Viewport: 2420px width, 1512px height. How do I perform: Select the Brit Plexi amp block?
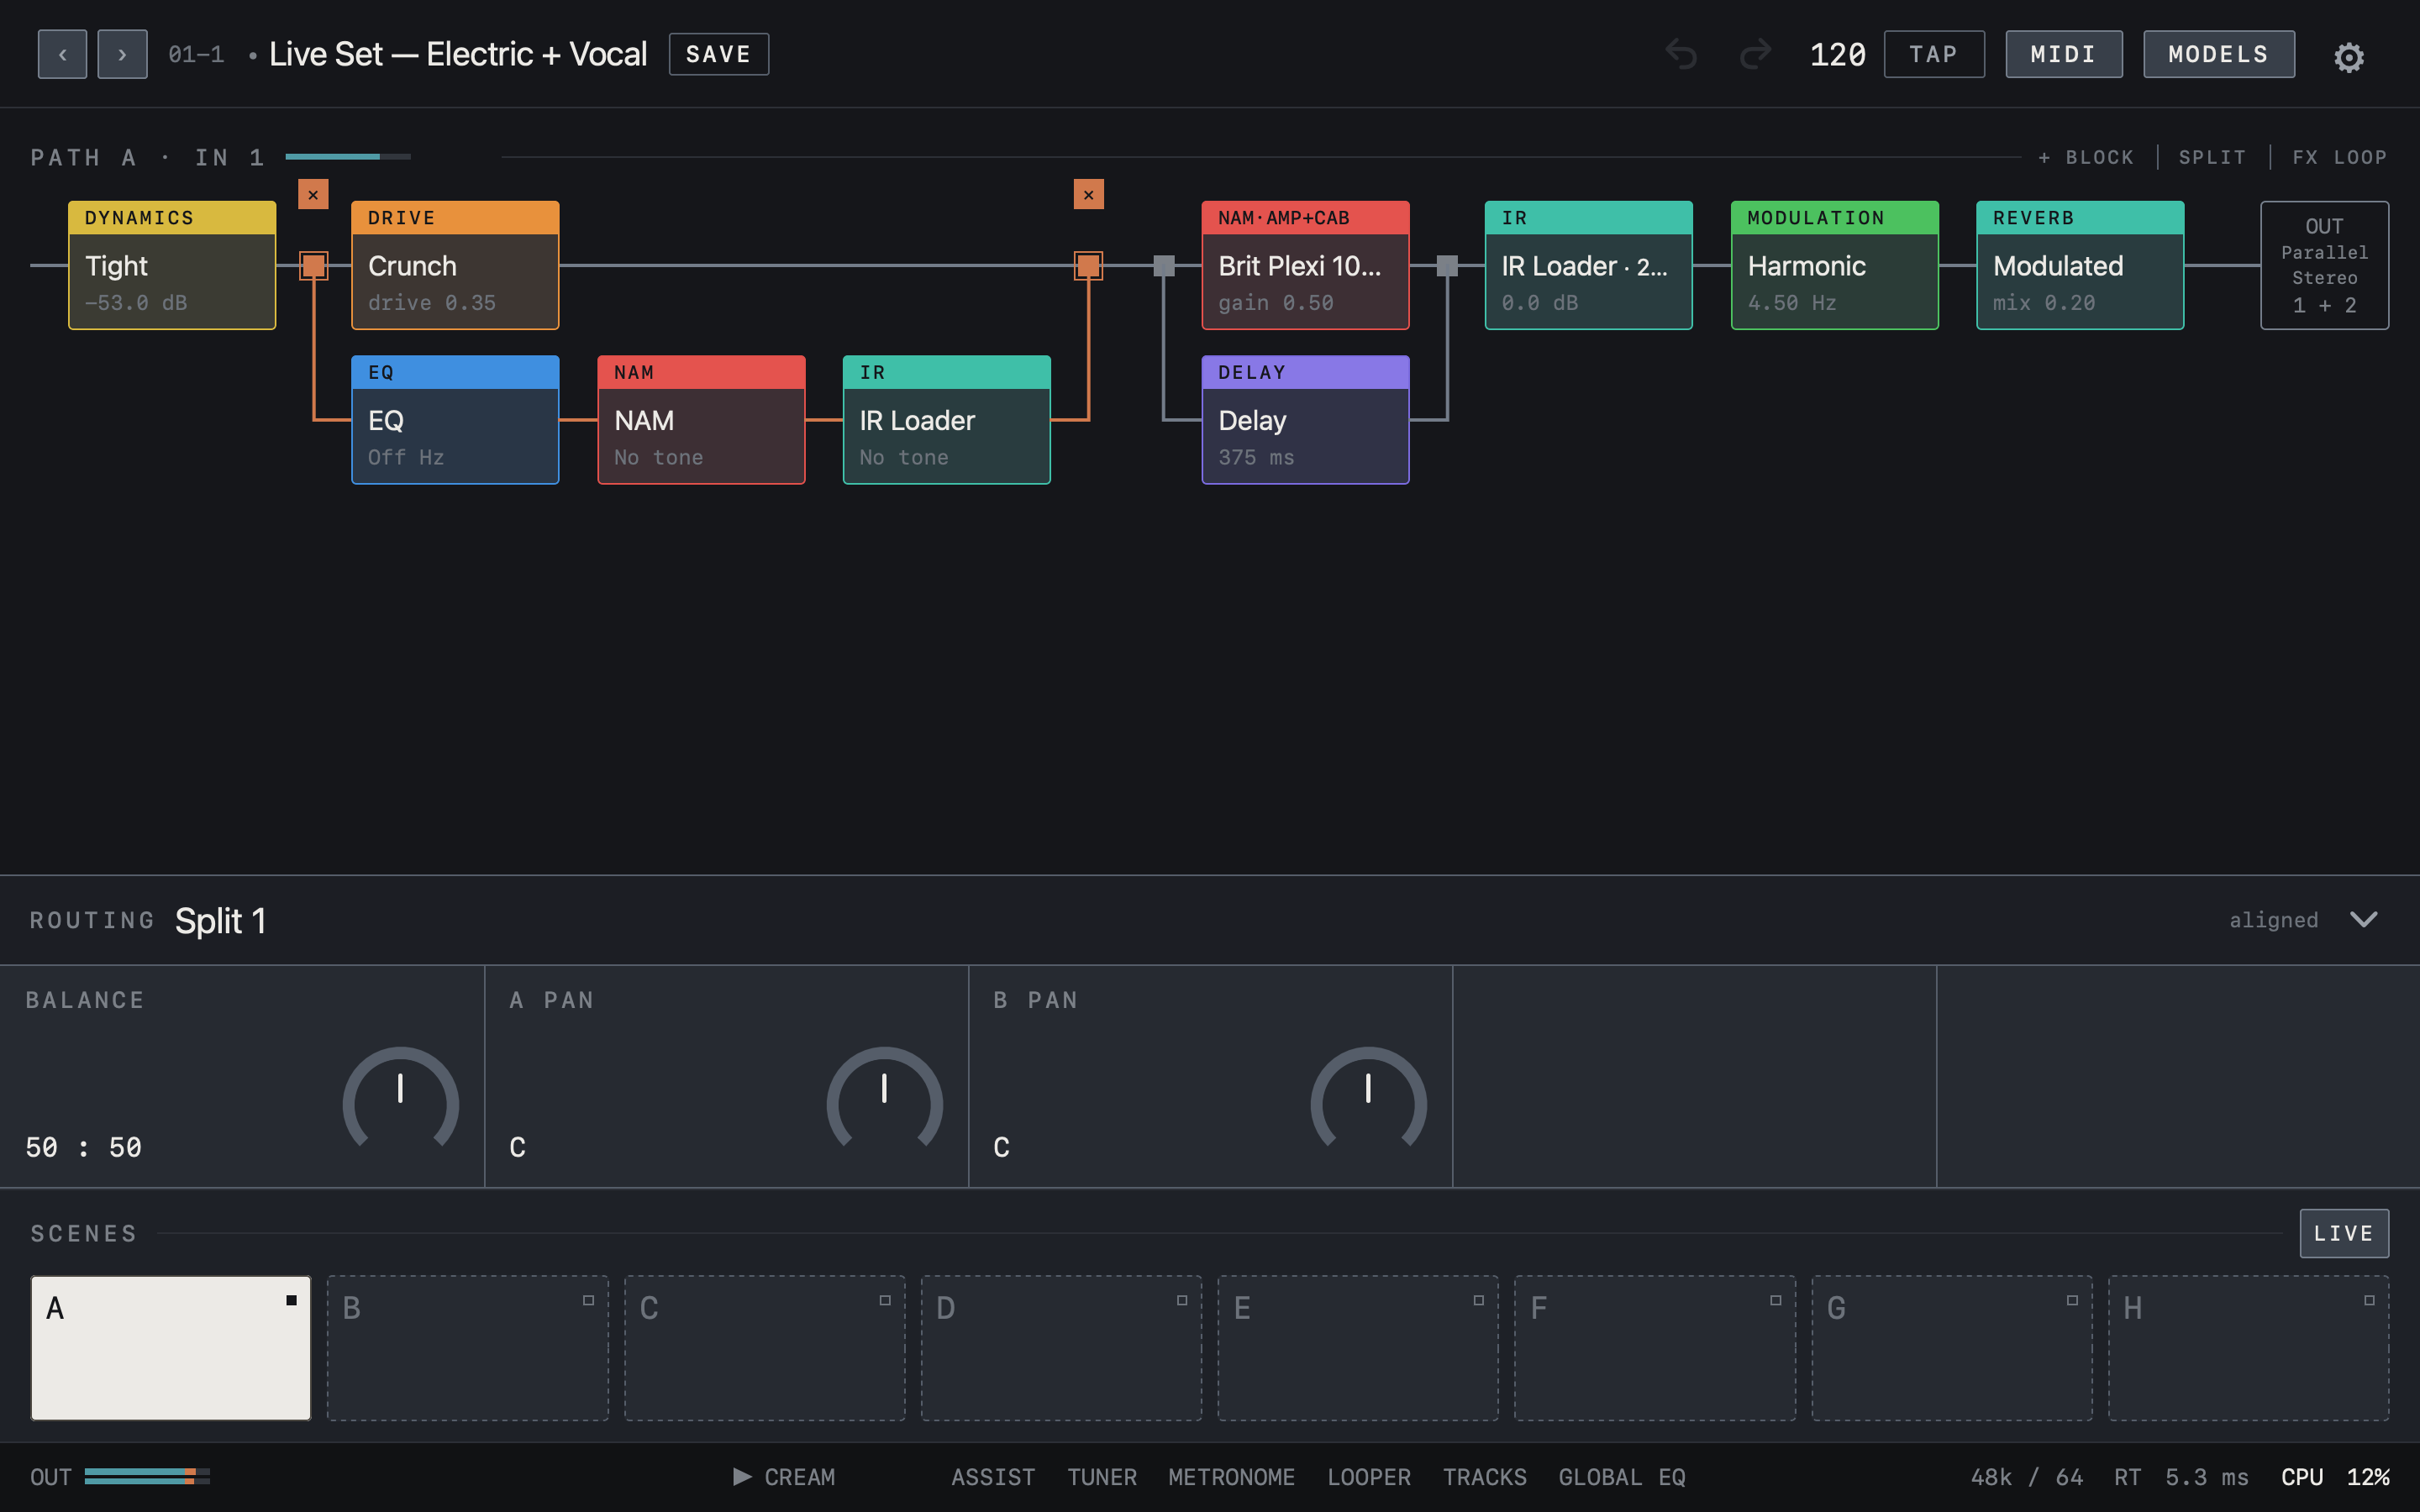tap(1305, 265)
